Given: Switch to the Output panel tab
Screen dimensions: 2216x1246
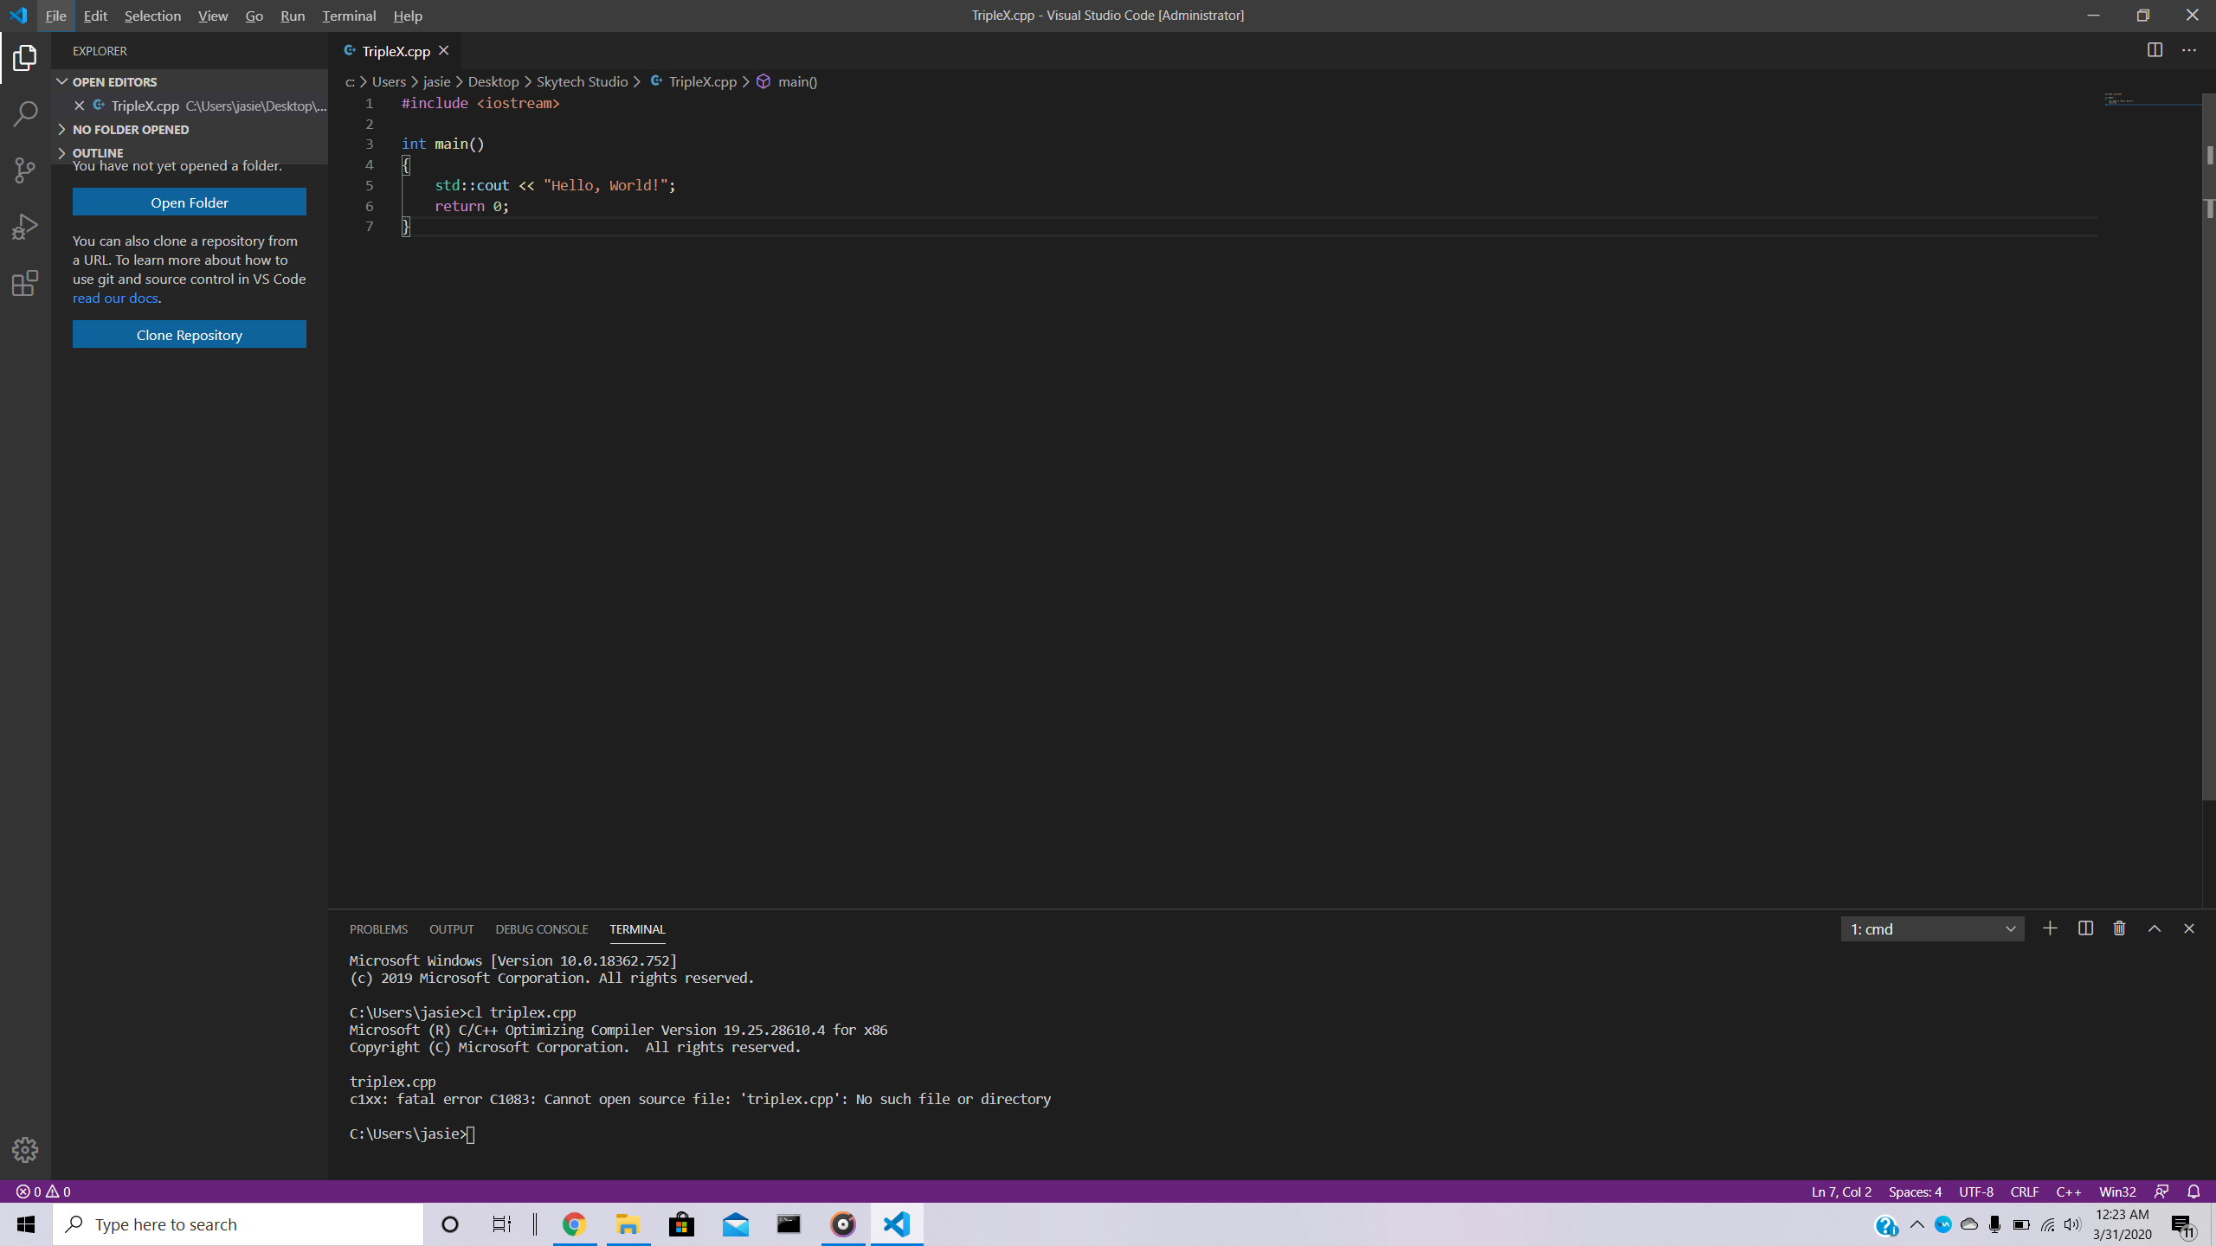Looking at the screenshot, I should pos(451,928).
